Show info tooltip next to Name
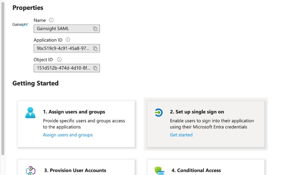This screenshot has height=175, width=302. click(x=51, y=20)
